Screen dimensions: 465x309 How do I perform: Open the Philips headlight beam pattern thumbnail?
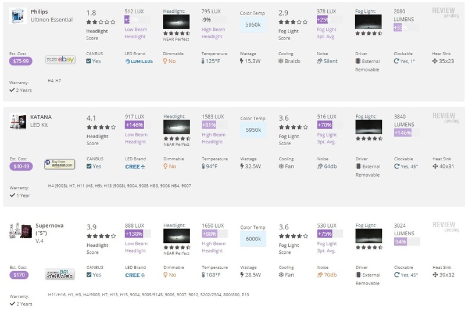click(x=176, y=22)
